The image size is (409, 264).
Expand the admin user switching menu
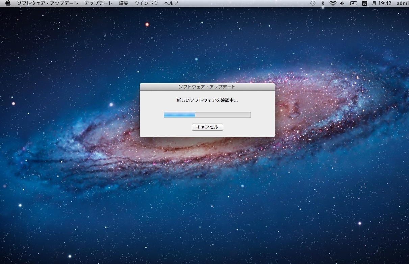pyautogui.click(x=402, y=3)
